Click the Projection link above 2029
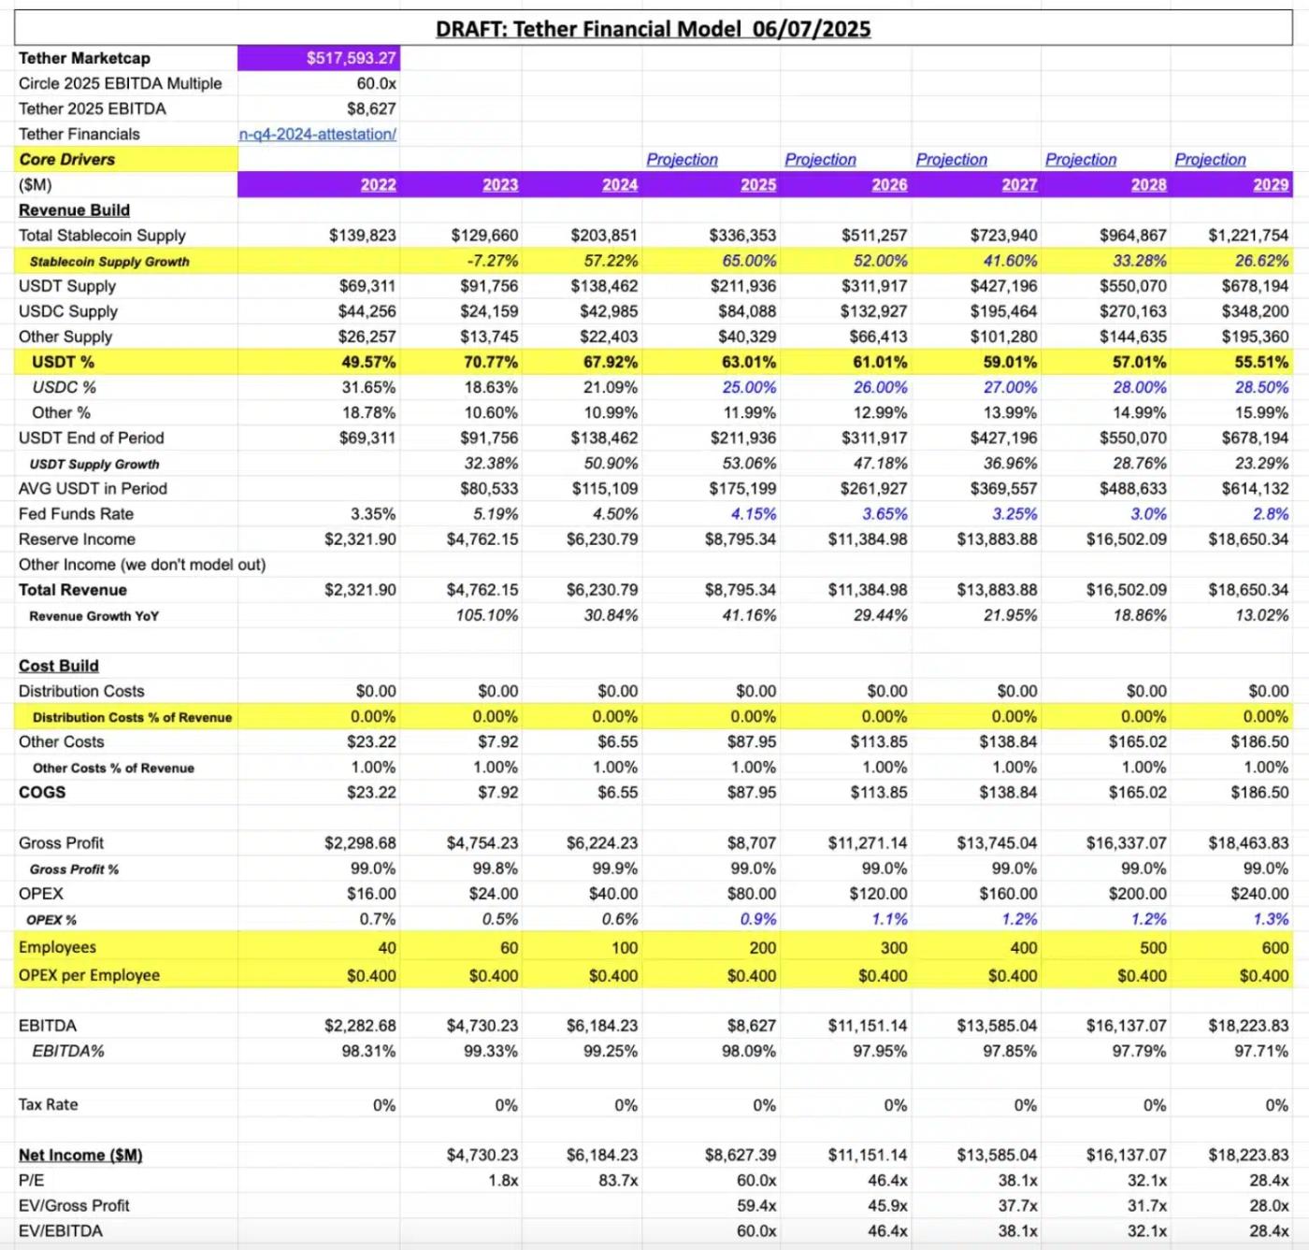 pyautogui.click(x=1210, y=160)
